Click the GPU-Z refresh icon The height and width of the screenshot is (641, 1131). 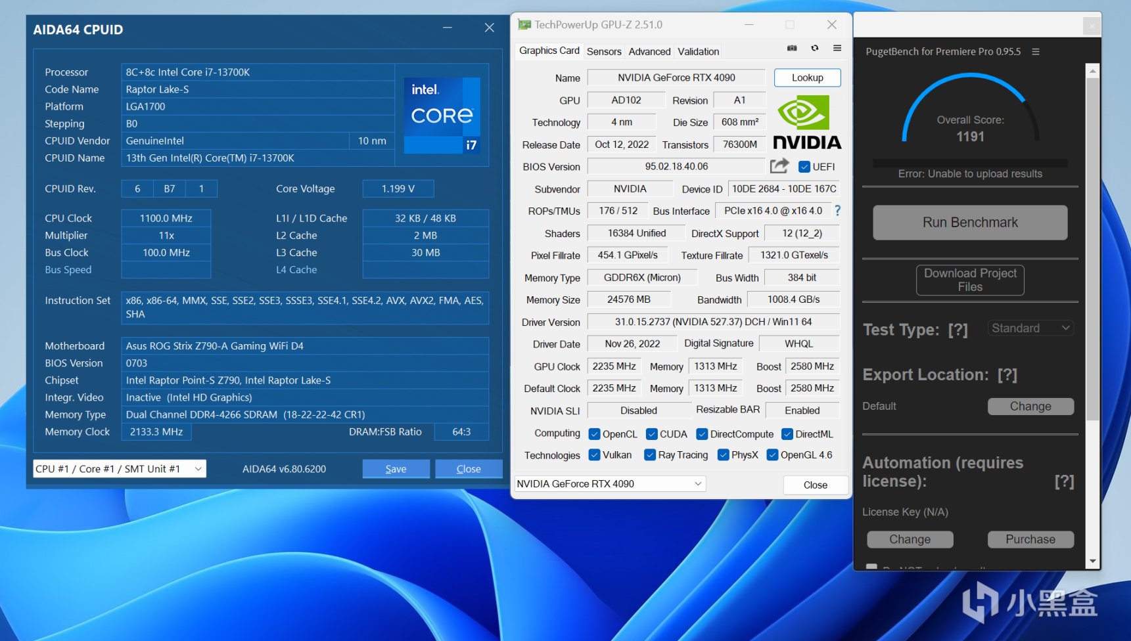click(x=815, y=48)
